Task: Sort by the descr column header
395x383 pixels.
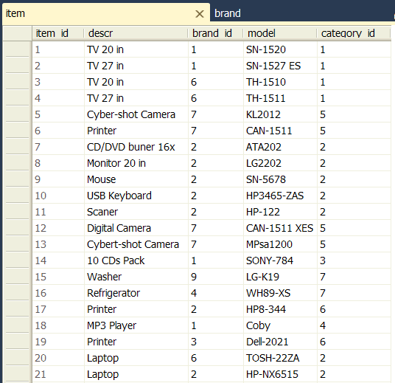Action: point(136,33)
